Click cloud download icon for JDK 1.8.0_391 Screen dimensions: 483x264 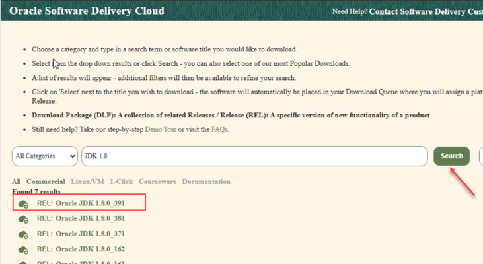(23, 204)
